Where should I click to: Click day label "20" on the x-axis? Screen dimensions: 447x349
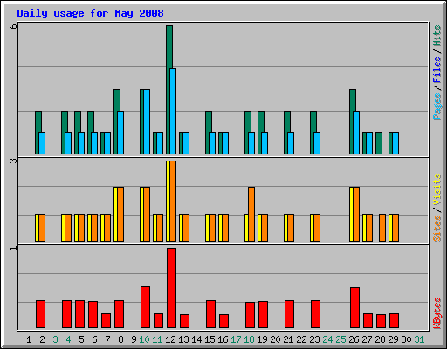click(x=275, y=339)
